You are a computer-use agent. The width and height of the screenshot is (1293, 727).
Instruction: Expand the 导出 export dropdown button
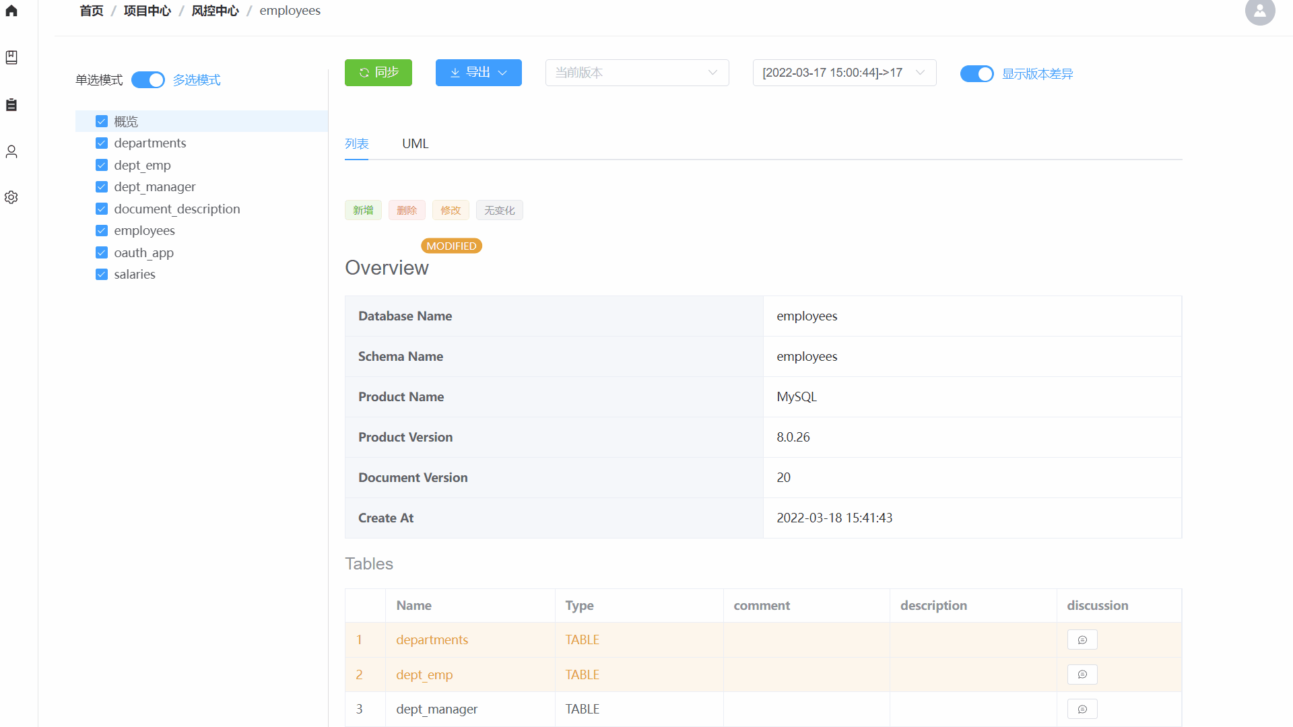pos(478,73)
